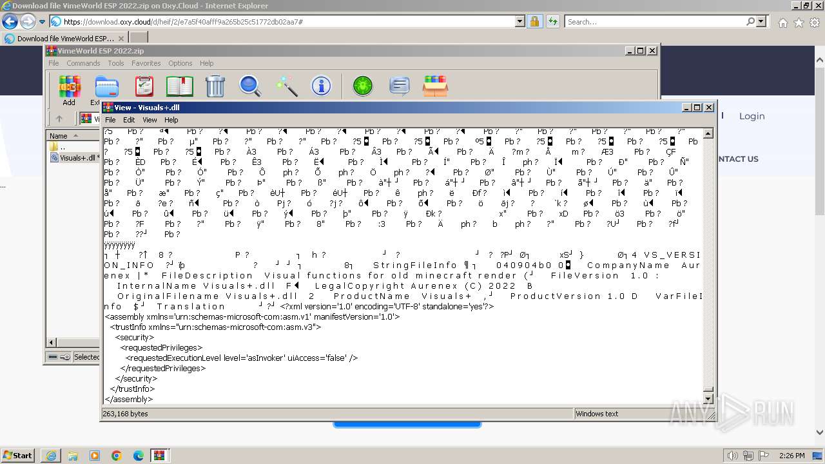Viewport: 825px width, 464px height.
Task: Click the Internet Explorer tools gear icon
Action: coord(815,23)
